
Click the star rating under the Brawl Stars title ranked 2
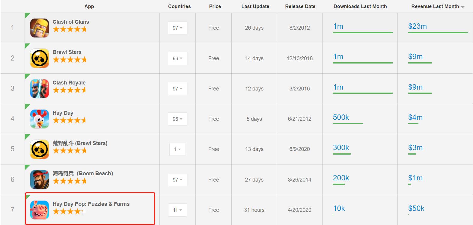pos(70,60)
